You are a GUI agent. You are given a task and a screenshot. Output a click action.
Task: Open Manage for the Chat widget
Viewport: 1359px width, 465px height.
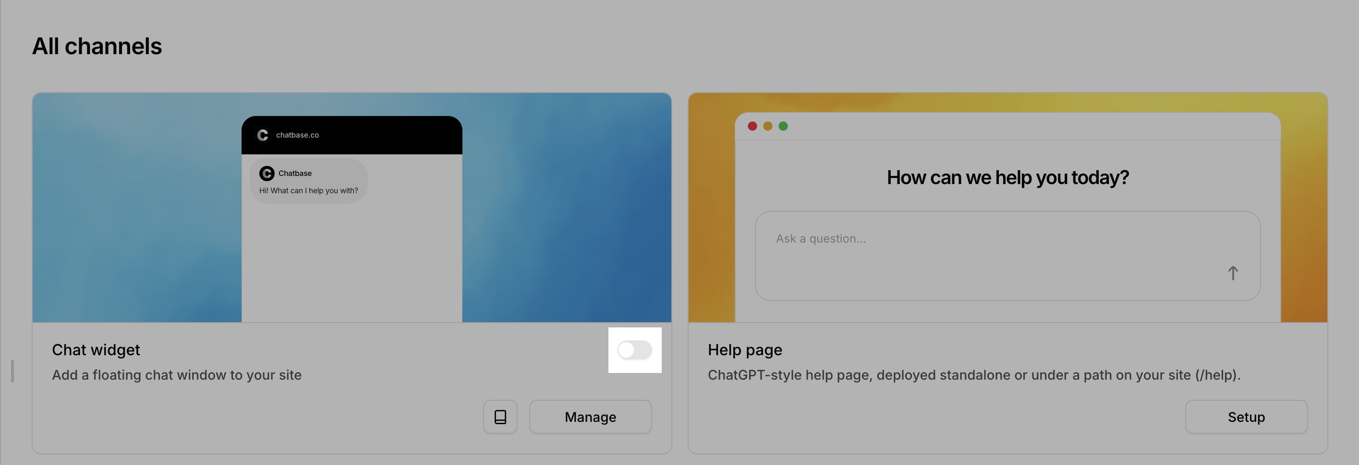tap(590, 417)
